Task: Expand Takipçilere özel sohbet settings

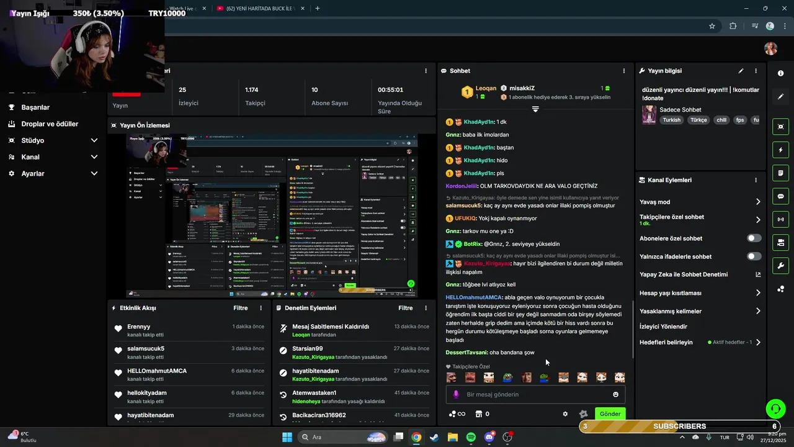Action: (758, 220)
